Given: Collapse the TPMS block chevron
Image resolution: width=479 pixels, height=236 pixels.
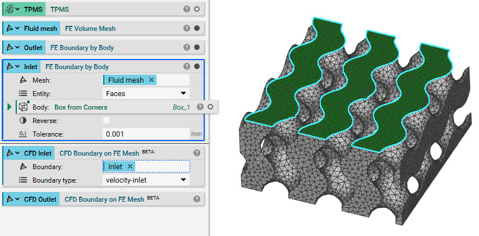Looking at the screenshot, I should click(18, 9).
